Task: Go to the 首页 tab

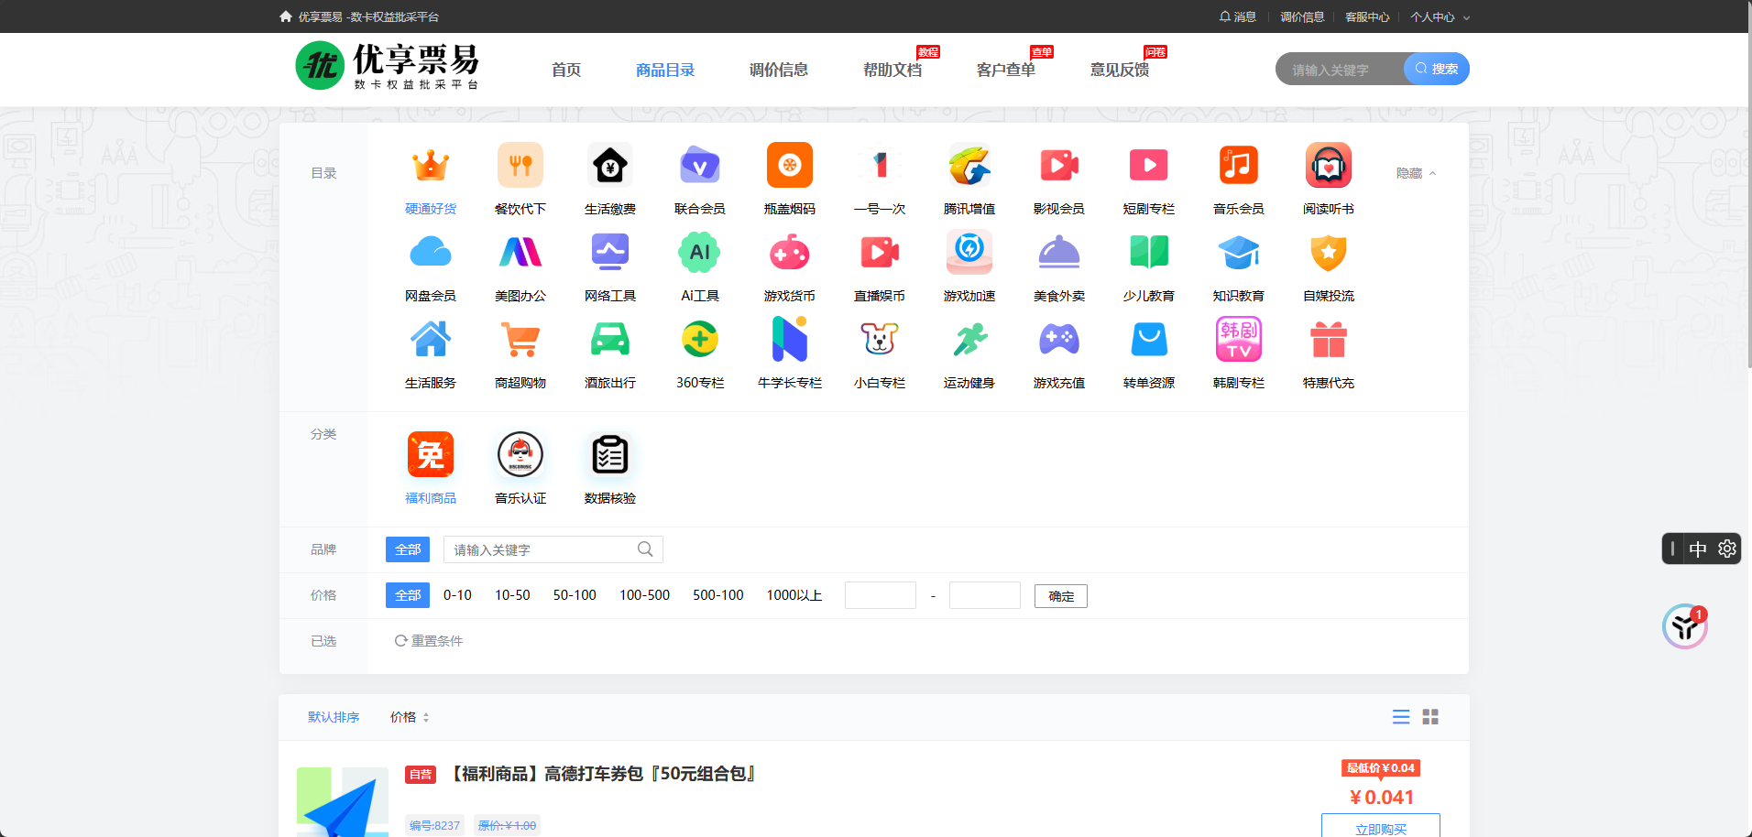Action: point(566,70)
